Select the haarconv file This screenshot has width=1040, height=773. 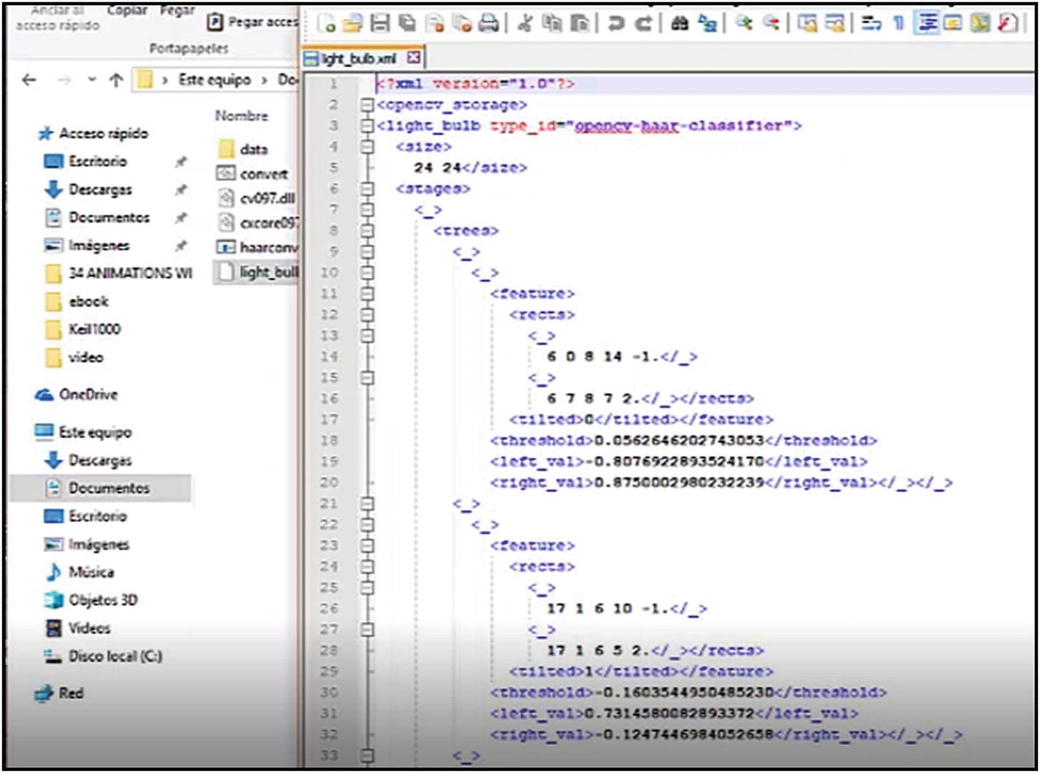(258, 248)
